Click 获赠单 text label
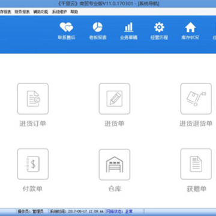This screenshot has height=216, width=216. (196, 189)
